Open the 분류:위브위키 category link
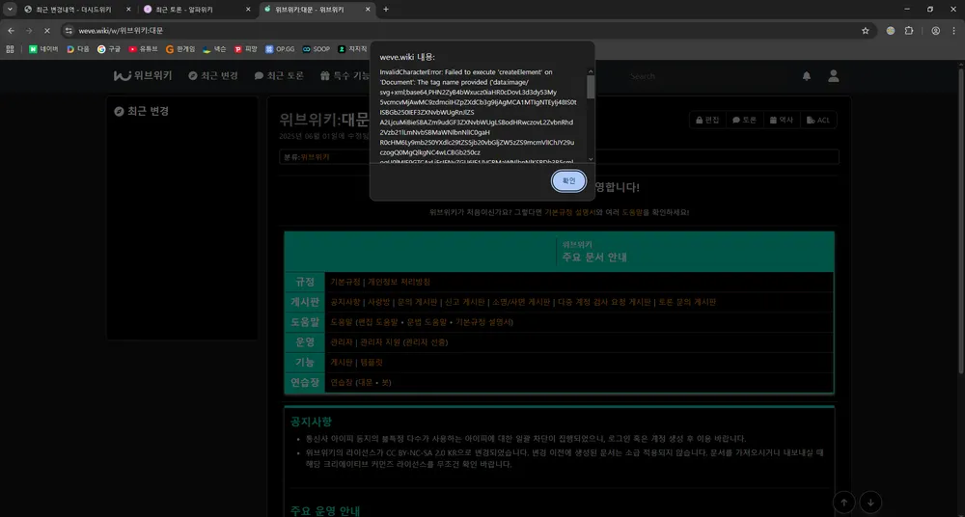 point(316,157)
